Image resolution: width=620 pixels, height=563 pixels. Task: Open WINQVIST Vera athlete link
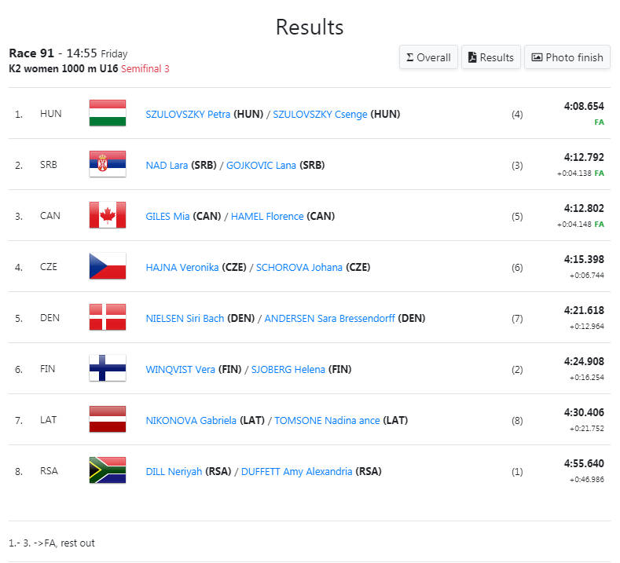click(180, 369)
